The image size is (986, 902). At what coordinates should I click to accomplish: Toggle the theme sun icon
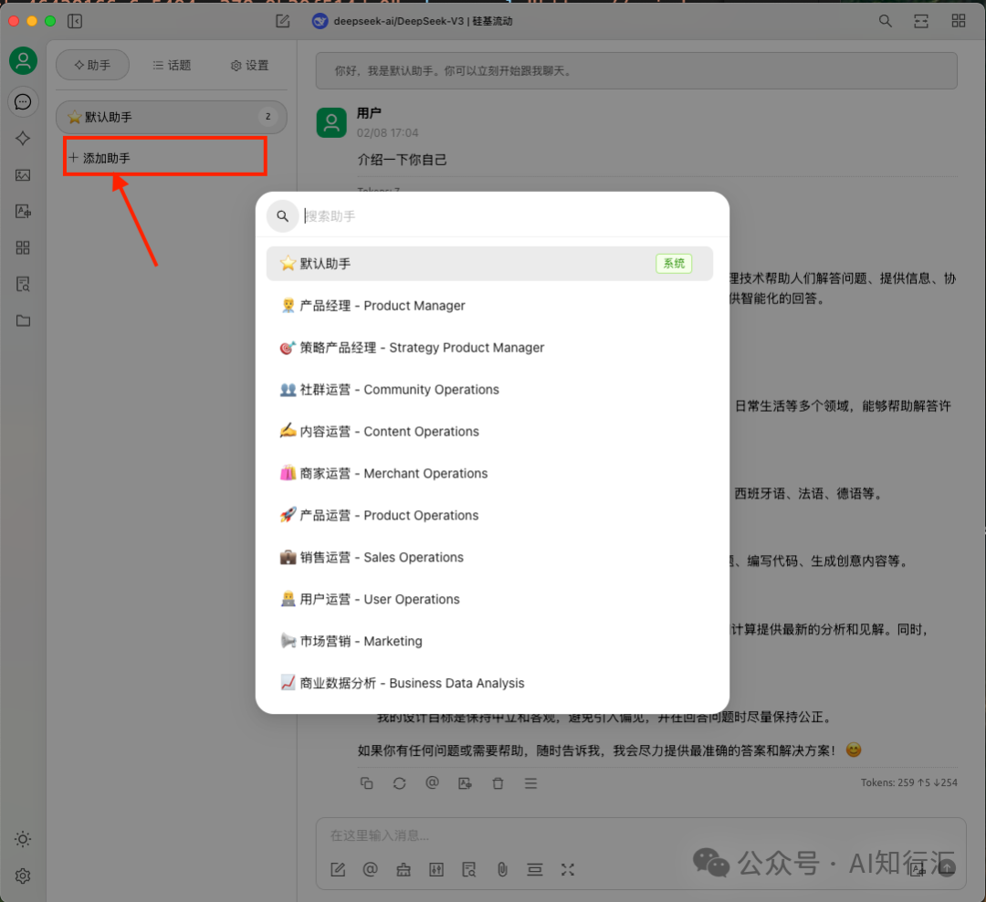[23, 839]
